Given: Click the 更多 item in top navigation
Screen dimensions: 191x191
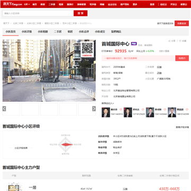Looking at the screenshot, I should (135, 4).
